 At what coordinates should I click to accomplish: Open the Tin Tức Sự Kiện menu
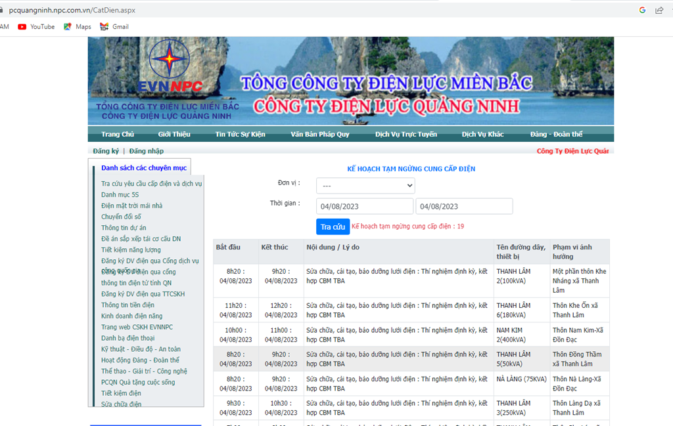[x=240, y=134]
